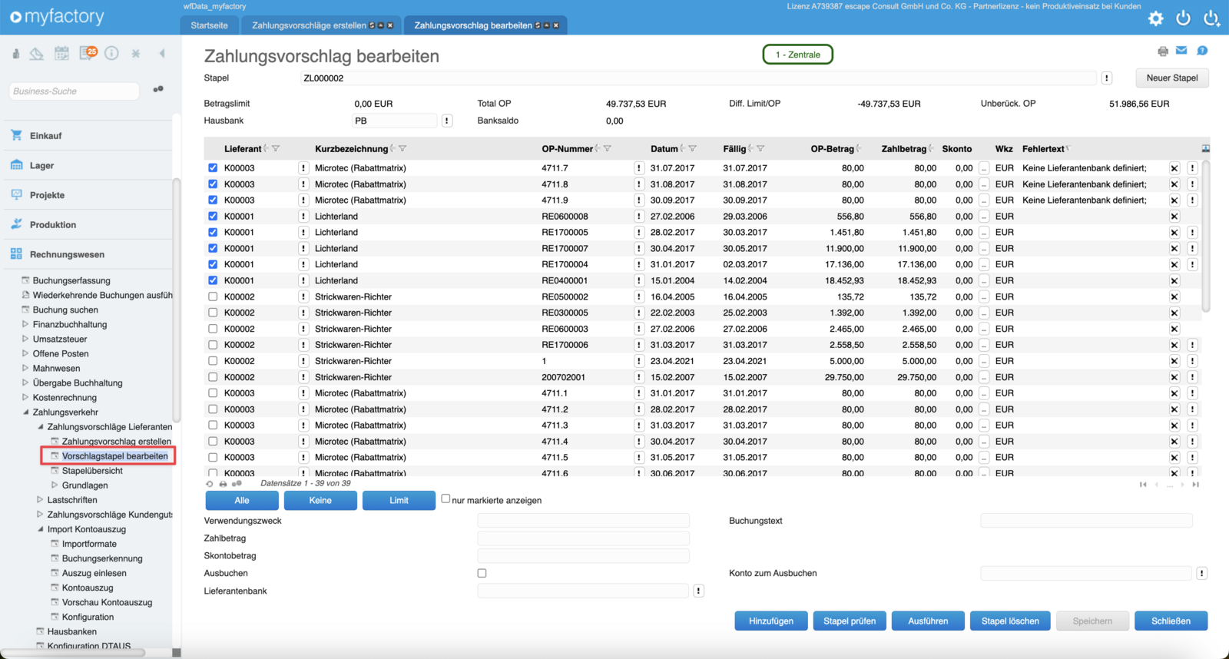Click into the Business-Suche search field
The width and height of the screenshot is (1229, 659).
point(74,91)
